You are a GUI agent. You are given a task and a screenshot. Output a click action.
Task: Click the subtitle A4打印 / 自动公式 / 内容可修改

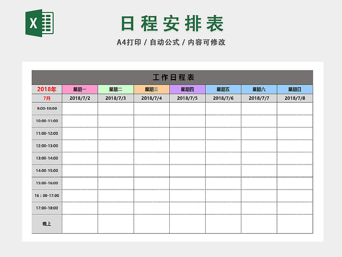pos(171,42)
